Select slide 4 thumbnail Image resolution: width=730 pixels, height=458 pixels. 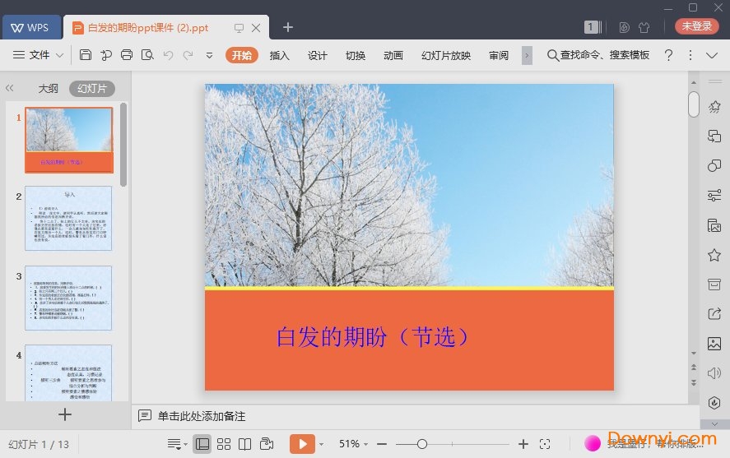click(68, 372)
